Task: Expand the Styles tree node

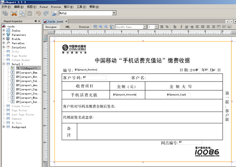Action: 4,30
